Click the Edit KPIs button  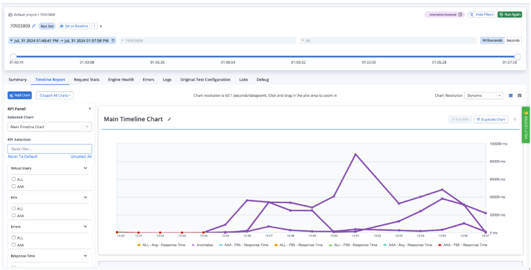[460, 119]
